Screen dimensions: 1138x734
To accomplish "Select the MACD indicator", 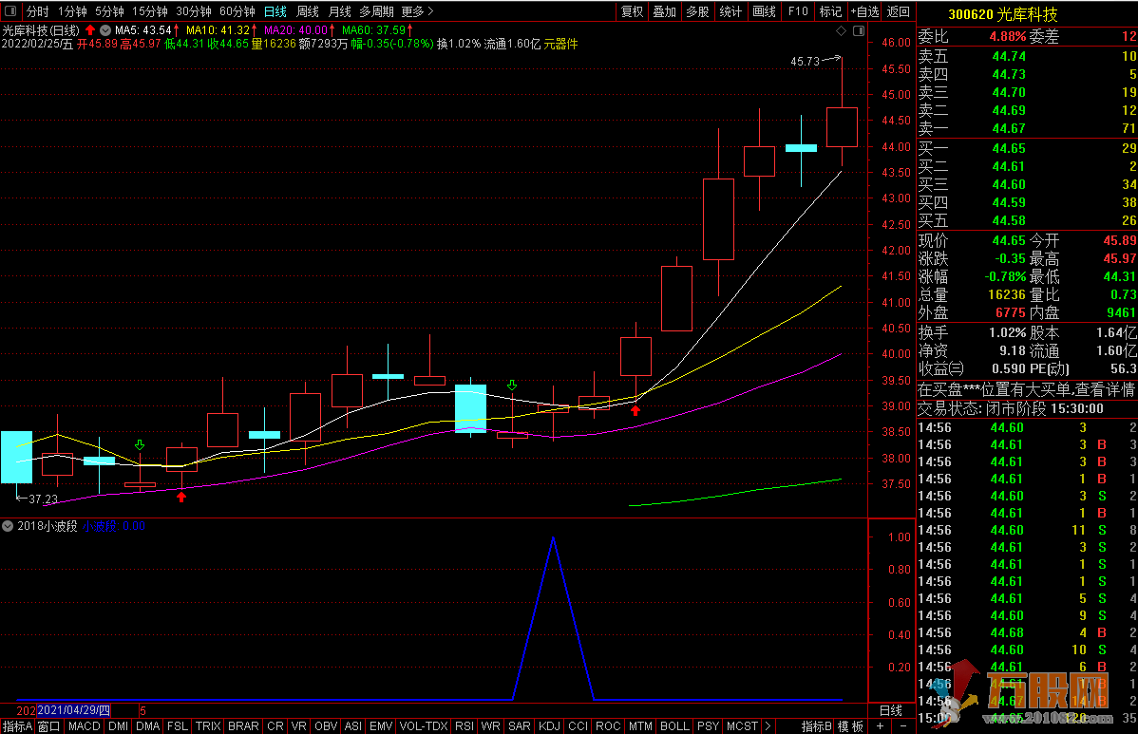I will pyautogui.click(x=85, y=726).
